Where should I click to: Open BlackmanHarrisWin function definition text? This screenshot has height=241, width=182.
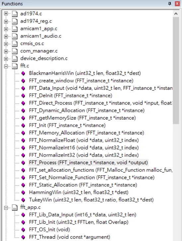85,73
